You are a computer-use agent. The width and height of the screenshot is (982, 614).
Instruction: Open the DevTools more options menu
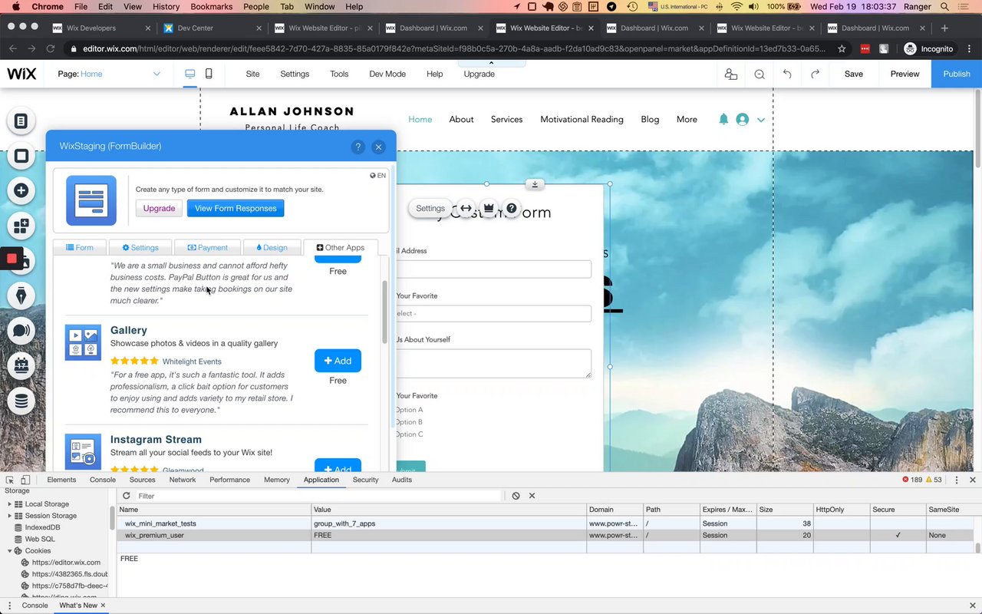coord(957,480)
